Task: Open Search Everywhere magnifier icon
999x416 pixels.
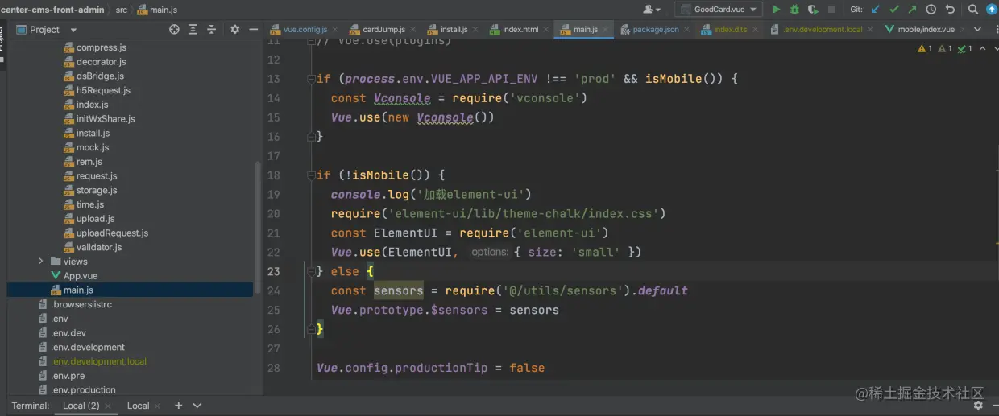Action: [x=972, y=10]
